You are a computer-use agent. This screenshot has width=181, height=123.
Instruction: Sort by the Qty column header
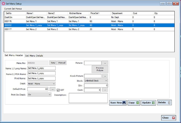point(164,13)
